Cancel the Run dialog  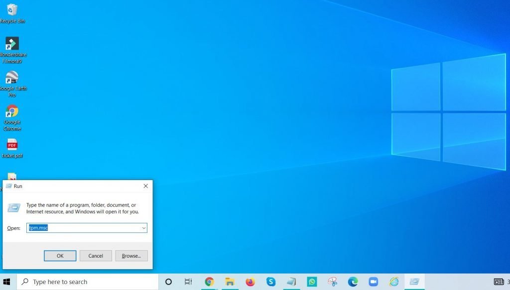click(96, 255)
